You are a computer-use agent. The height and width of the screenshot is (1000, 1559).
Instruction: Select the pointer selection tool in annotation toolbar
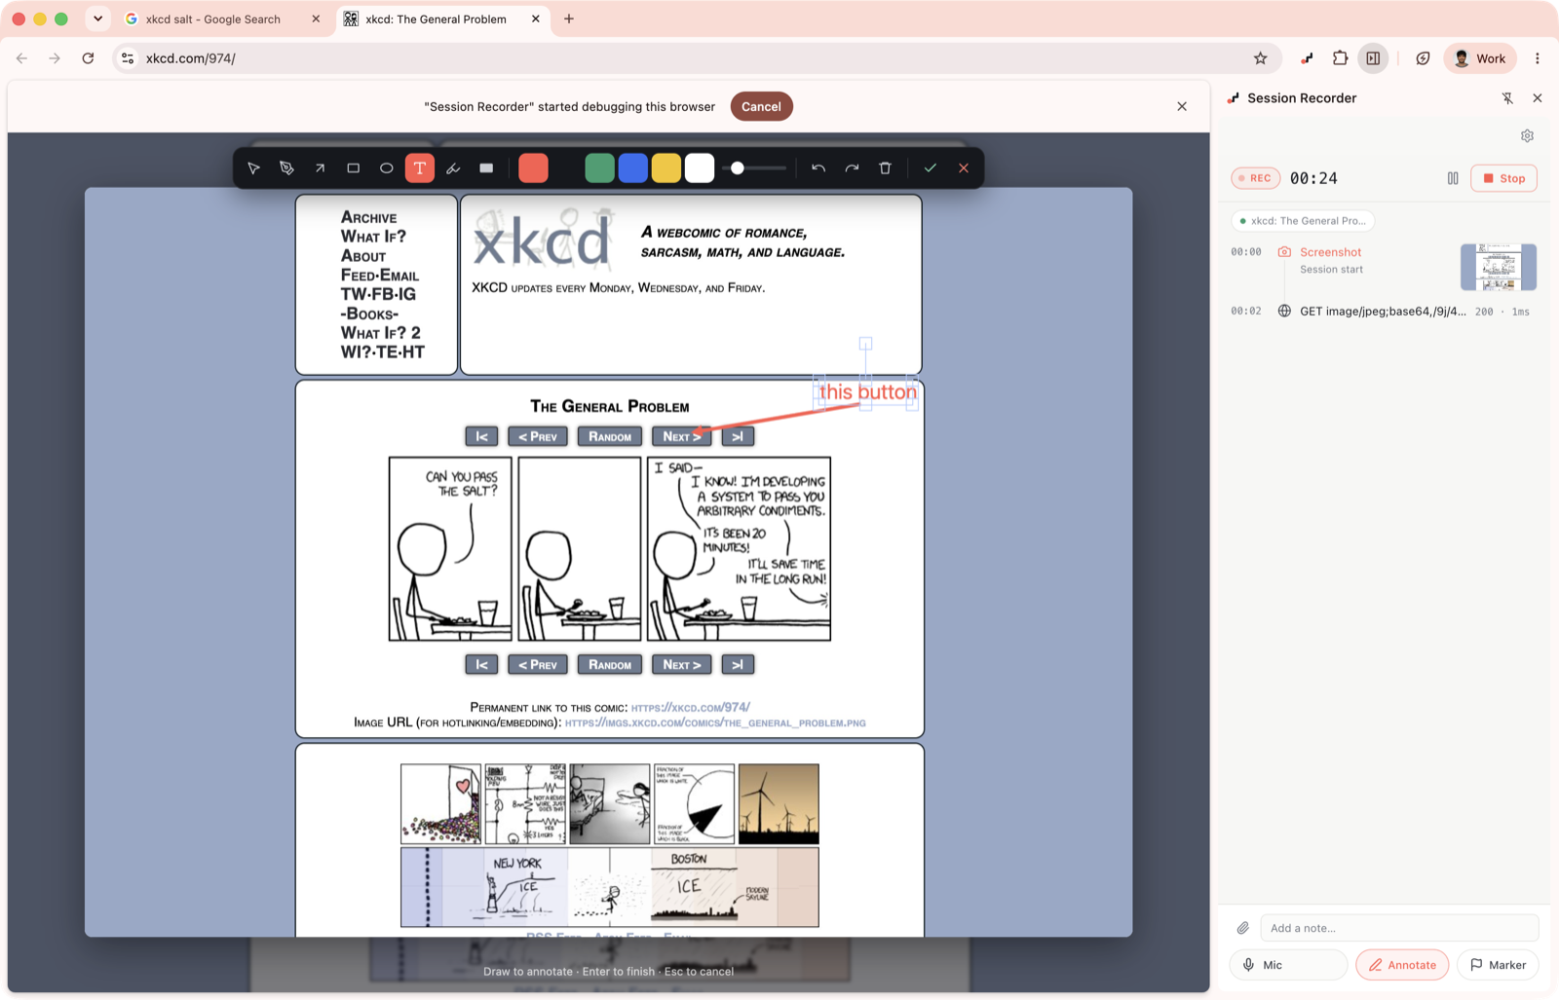click(x=253, y=168)
